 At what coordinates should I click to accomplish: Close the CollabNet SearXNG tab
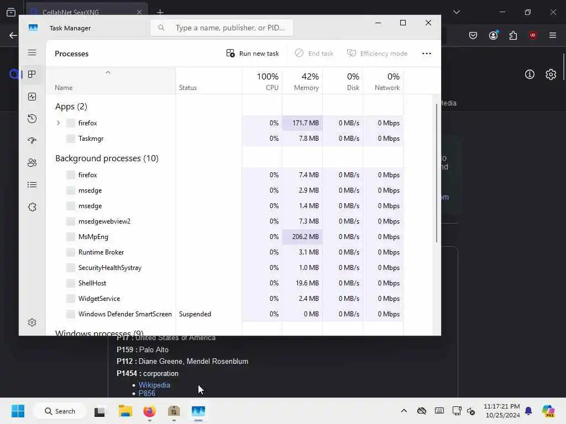coord(139,12)
